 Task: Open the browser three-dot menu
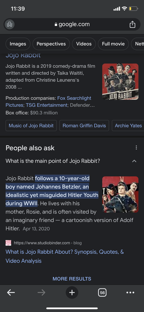[x=130, y=292]
